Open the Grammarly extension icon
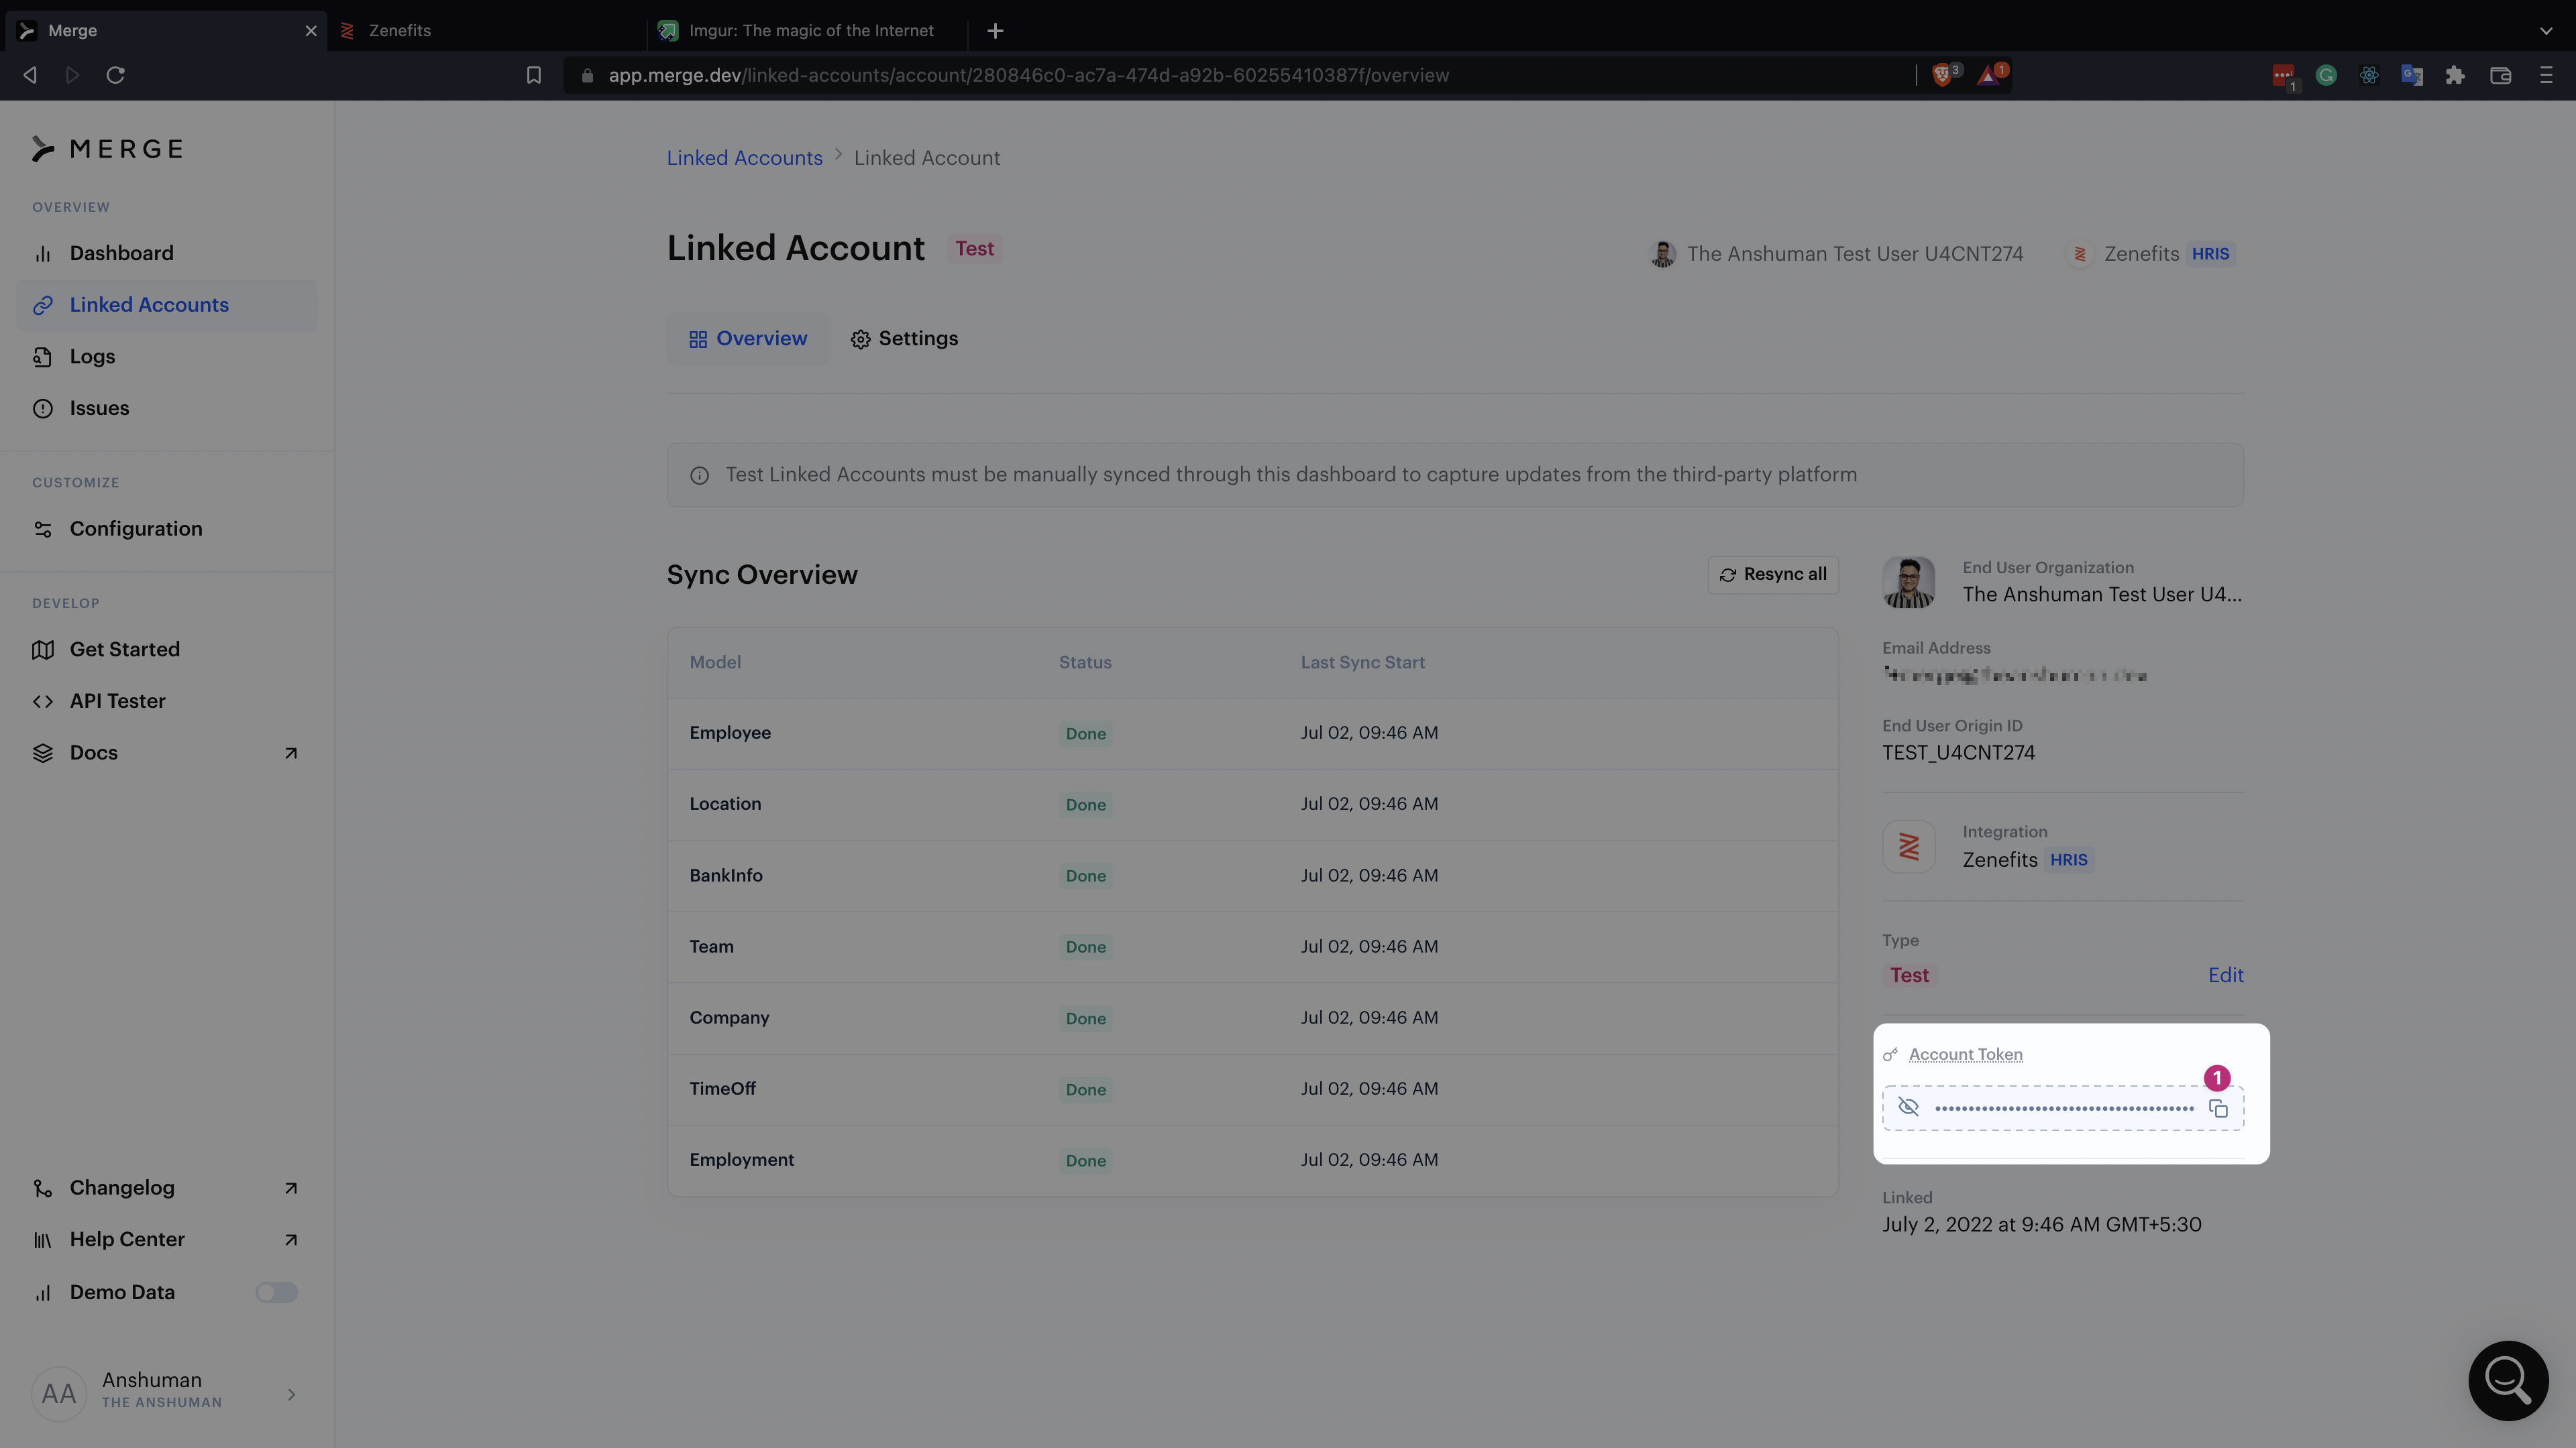Screen dimensions: 2576x1448 [2326, 75]
